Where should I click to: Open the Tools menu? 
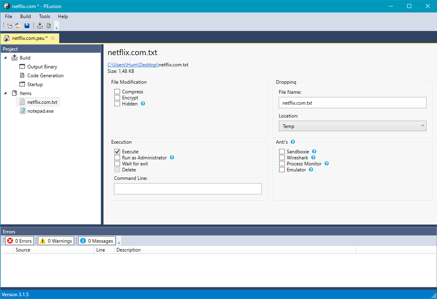click(44, 16)
